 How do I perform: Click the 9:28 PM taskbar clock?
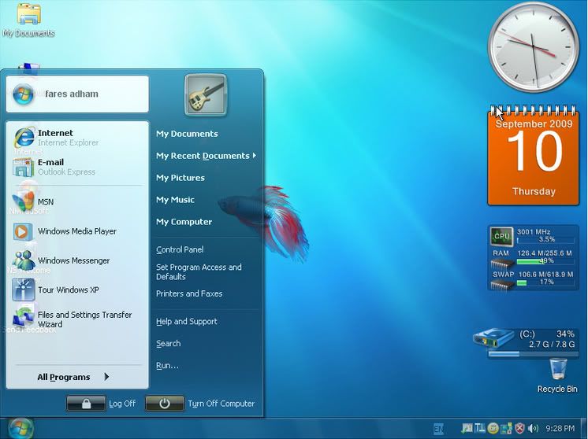(560, 428)
